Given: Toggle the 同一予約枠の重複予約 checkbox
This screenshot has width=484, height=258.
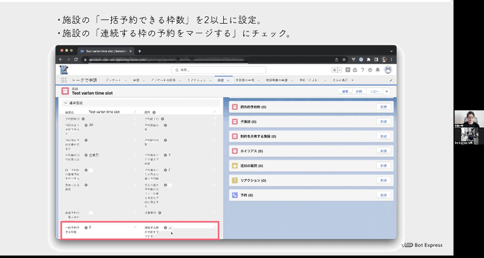Looking at the screenshot, I should coord(91,170).
